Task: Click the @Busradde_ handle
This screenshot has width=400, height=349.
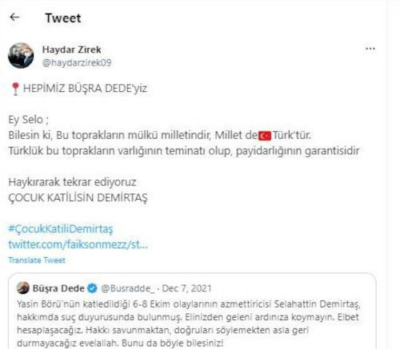Action: (x=127, y=288)
